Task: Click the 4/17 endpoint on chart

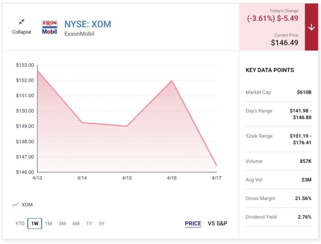Action: (x=216, y=165)
